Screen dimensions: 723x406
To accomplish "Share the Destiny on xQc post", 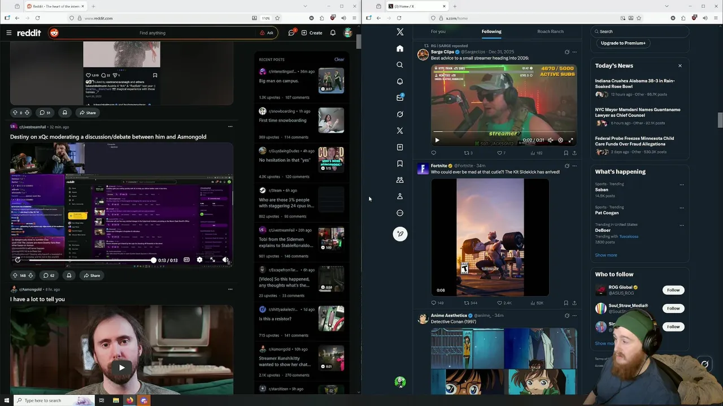I will (92, 276).
